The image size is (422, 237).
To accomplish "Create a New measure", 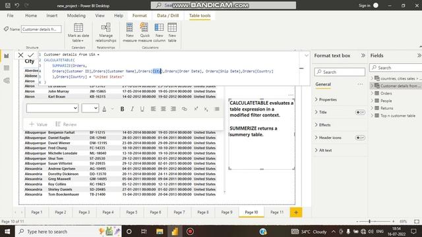I will pos(130,33).
